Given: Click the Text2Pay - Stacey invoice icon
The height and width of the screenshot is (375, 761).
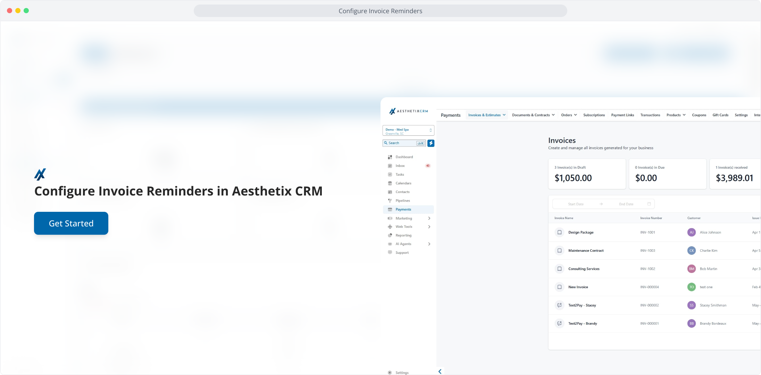Looking at the screenshot, I should coord(559,305).
